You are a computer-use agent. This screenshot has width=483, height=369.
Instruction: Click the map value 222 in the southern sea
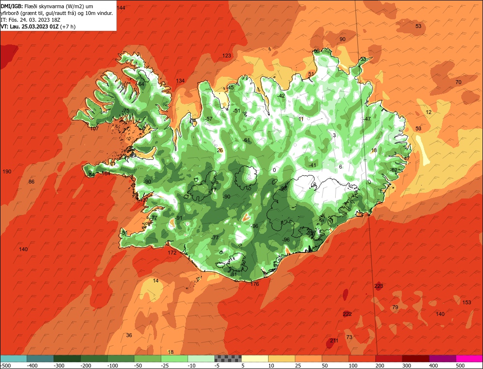(347, 314)
